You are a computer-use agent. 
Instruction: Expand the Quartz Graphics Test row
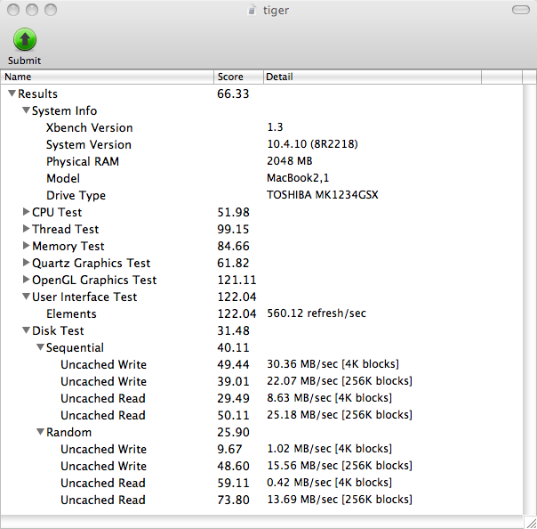tap(26, 263)
